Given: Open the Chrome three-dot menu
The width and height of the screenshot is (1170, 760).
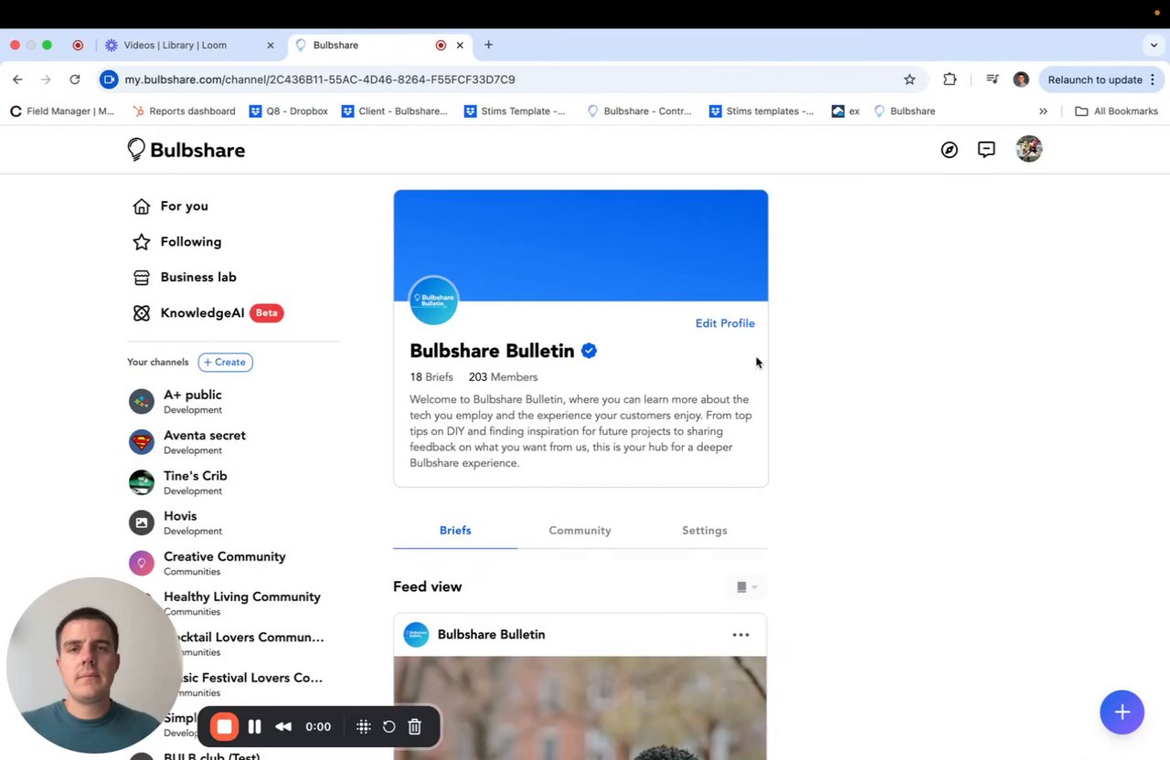Looking at the screenshot, I should point(1153,79).
